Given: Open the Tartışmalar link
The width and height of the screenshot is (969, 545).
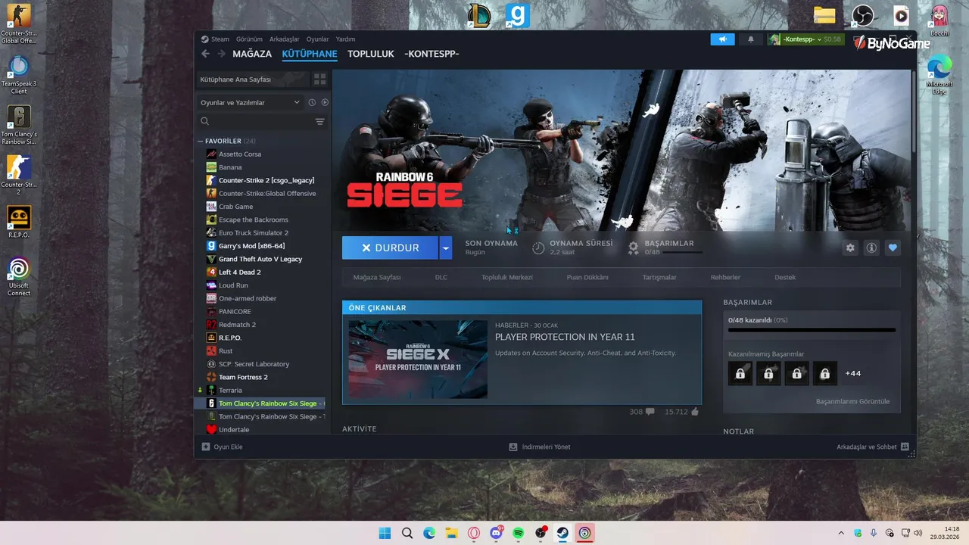Looking at the screenshot, I should 659,277.
